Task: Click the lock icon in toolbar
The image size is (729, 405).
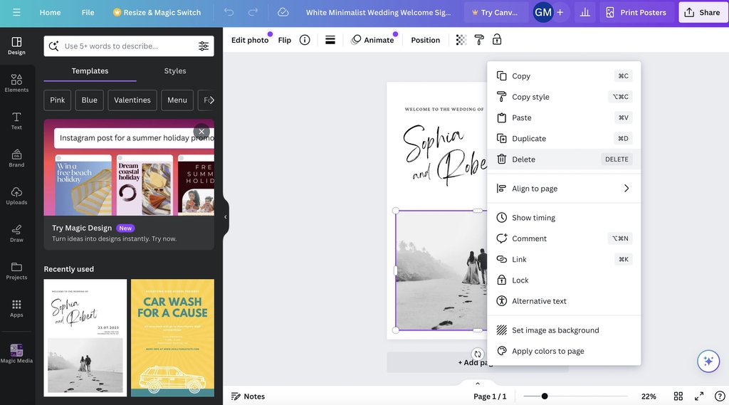Action: pos(497,40)
